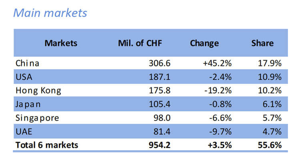Select Singapore's 98.0 value cell
Screen dimensions: 304x166
(161, 118)
